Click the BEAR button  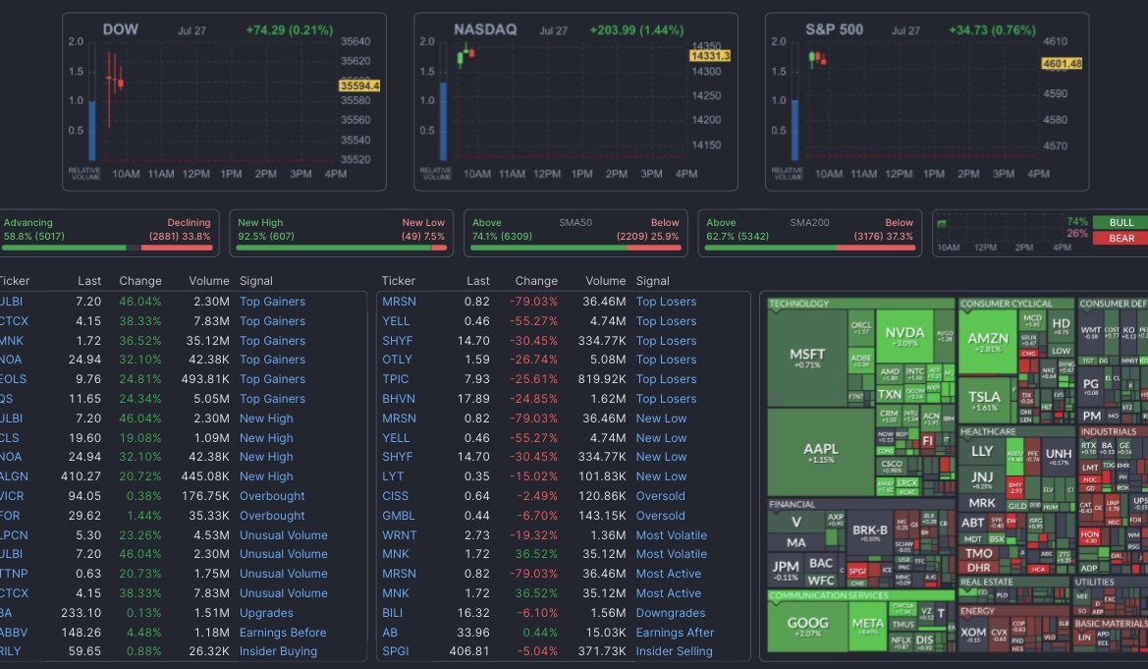[1121, 238]
